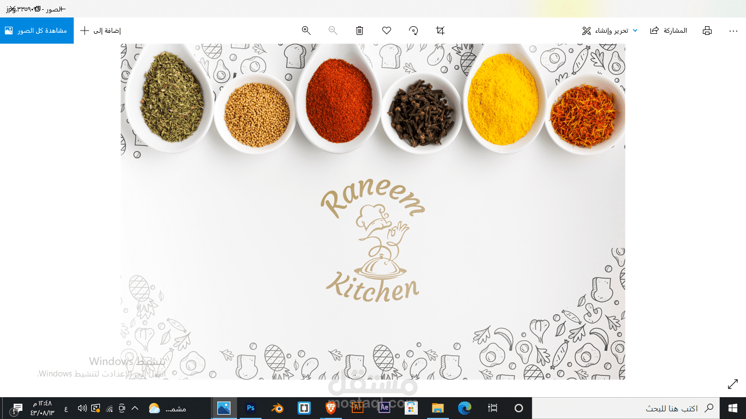Open File Explorer from taskbar
746x419 pixels.
click(438, 408)
